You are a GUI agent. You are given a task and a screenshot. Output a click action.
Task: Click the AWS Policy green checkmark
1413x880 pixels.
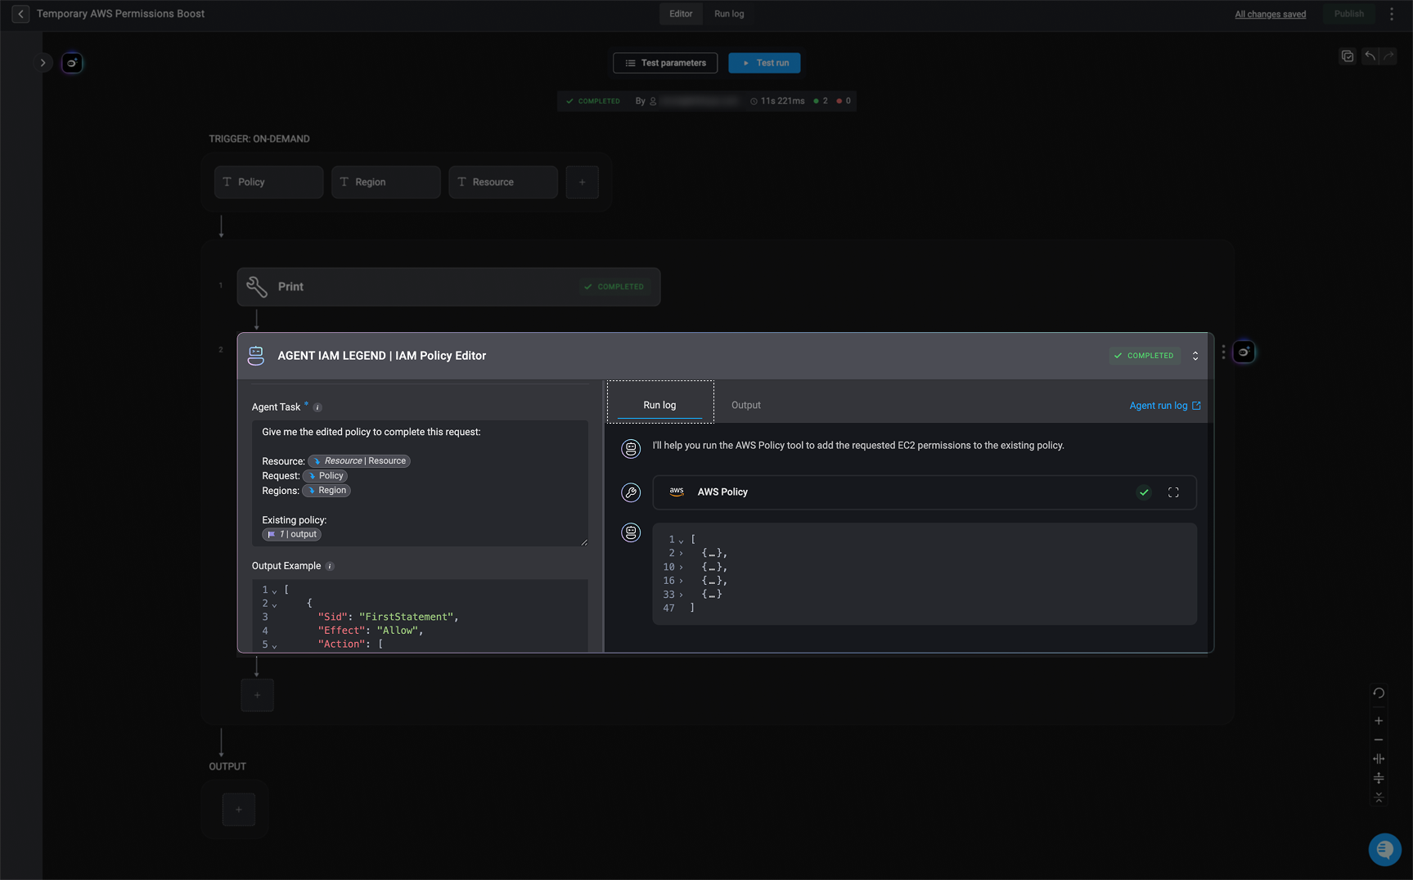point(1144,492)
